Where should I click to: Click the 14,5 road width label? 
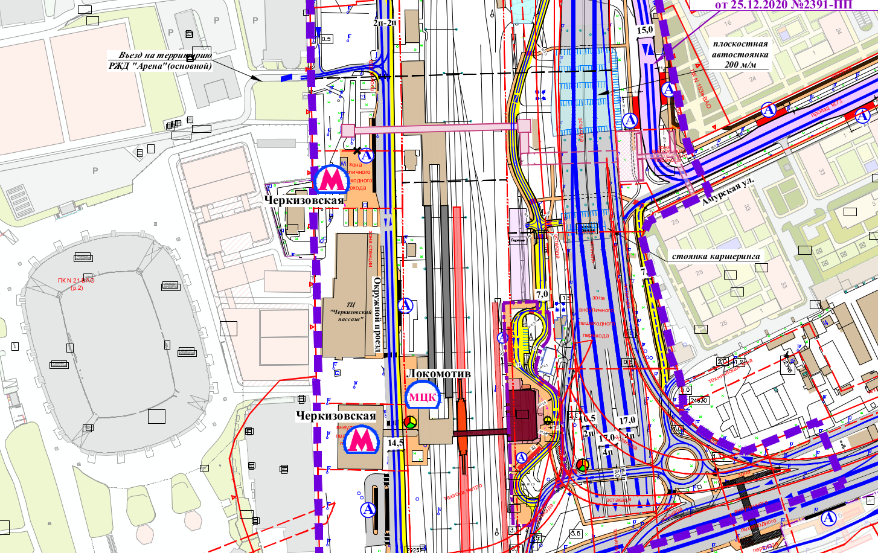(x=396, y=443)
